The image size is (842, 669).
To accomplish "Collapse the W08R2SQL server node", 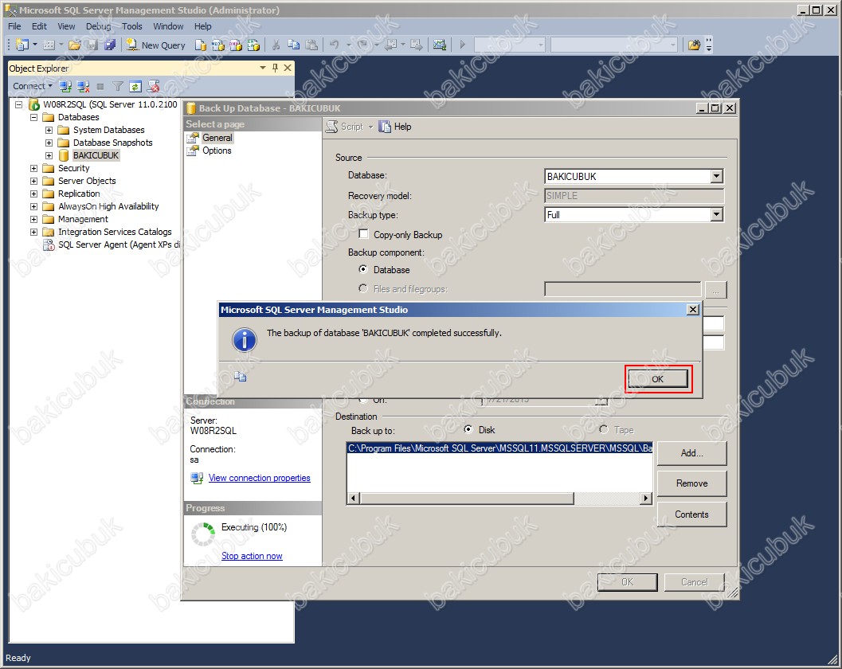I will click(x=19, y=104).
